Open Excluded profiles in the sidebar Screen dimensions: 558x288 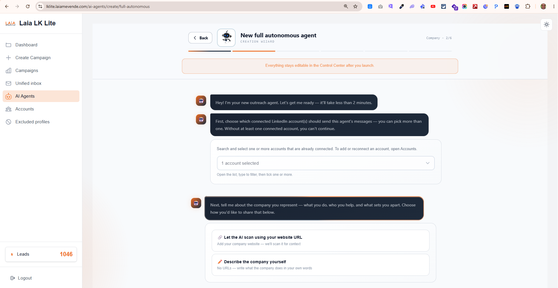(41, 122)
